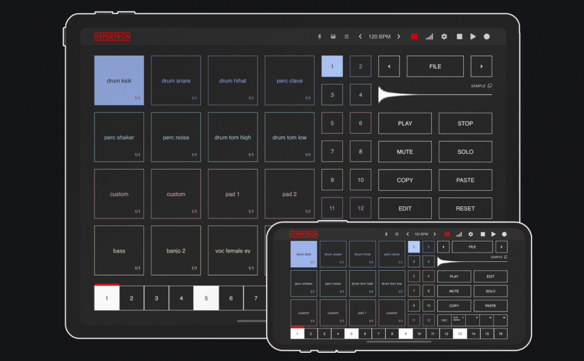Select pattern slot 10 on the tablet
Viewport: 584px width, 361px height.
(x=361, y=180)
